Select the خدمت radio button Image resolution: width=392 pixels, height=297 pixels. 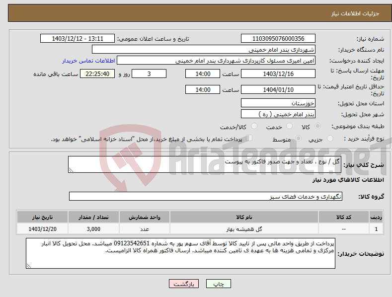pos(289,126)
